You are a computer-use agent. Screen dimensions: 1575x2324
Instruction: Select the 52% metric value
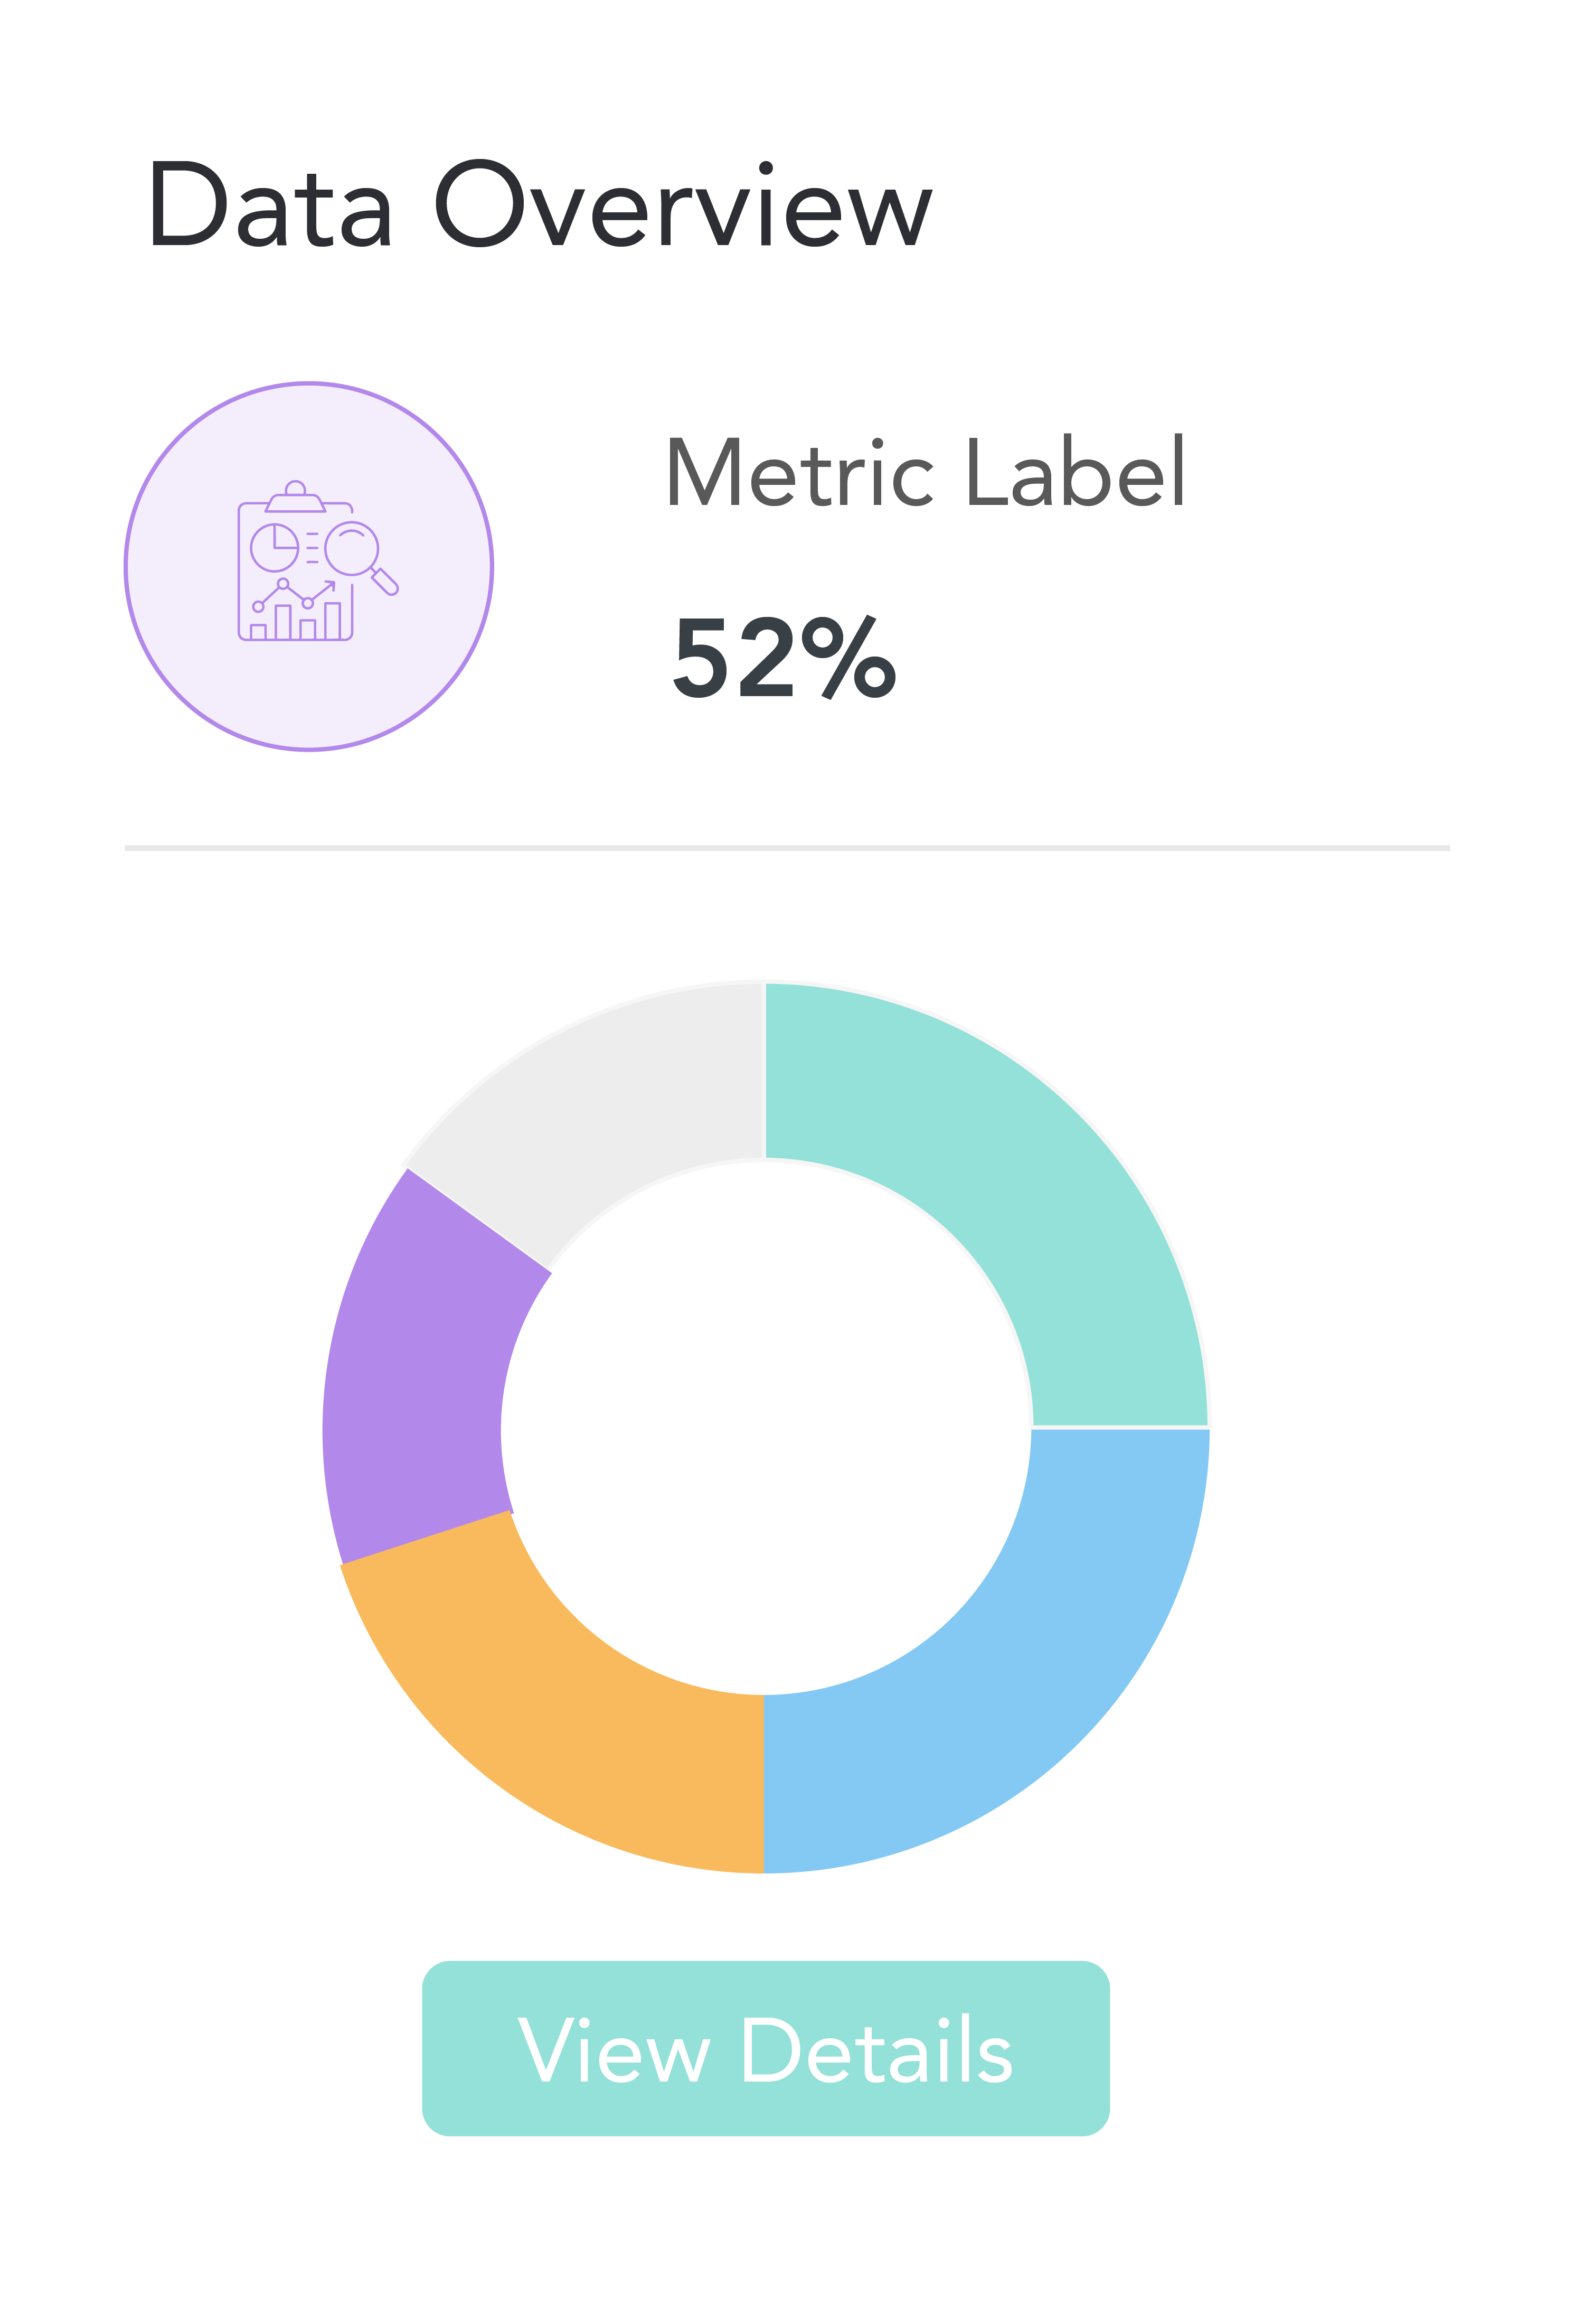tap(786, 658)
